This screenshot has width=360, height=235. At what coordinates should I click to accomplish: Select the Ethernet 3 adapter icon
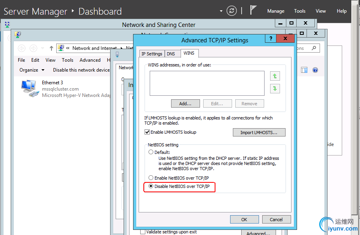click(30, 89)
